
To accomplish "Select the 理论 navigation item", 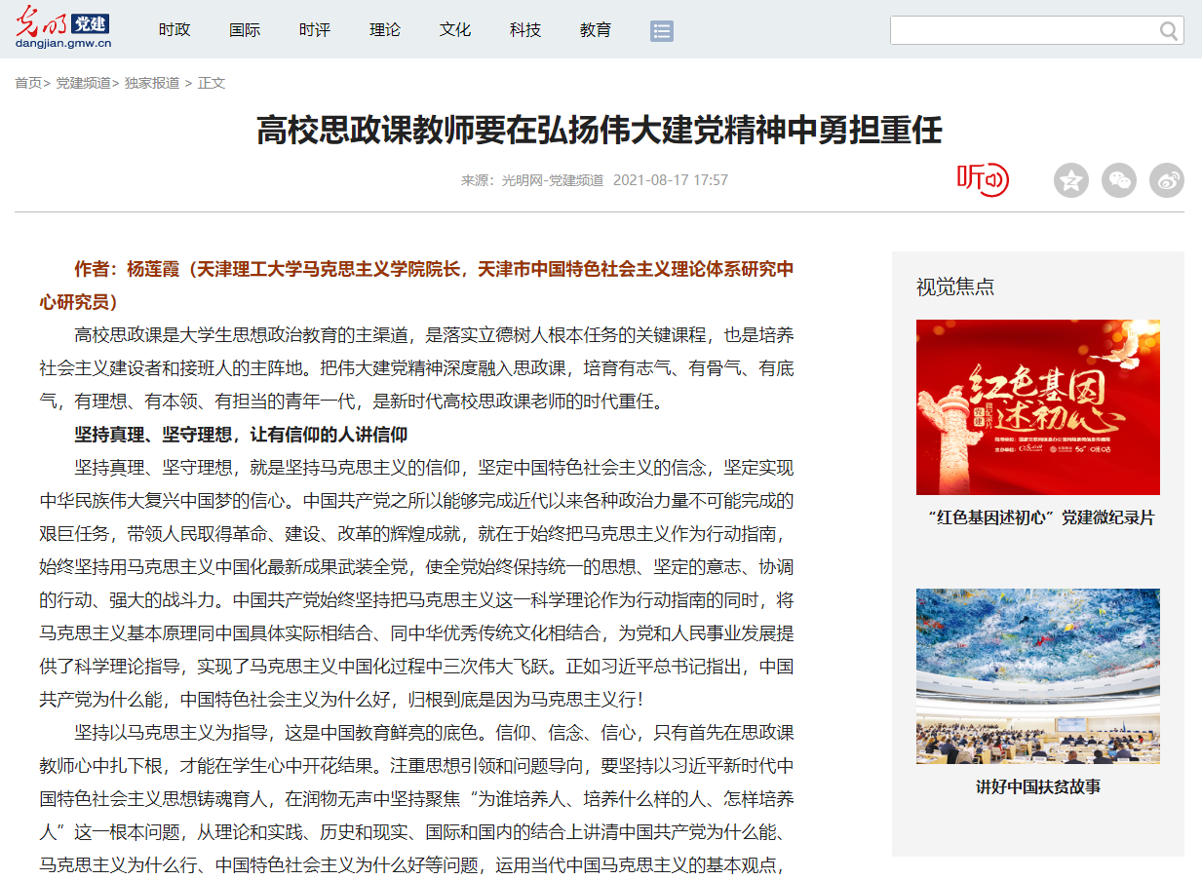I will [385, 30].
